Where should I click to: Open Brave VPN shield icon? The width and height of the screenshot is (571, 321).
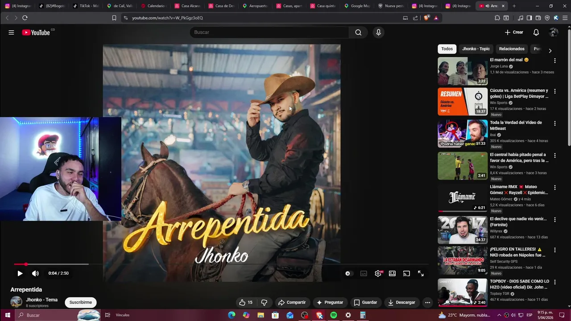pos(547,18)
